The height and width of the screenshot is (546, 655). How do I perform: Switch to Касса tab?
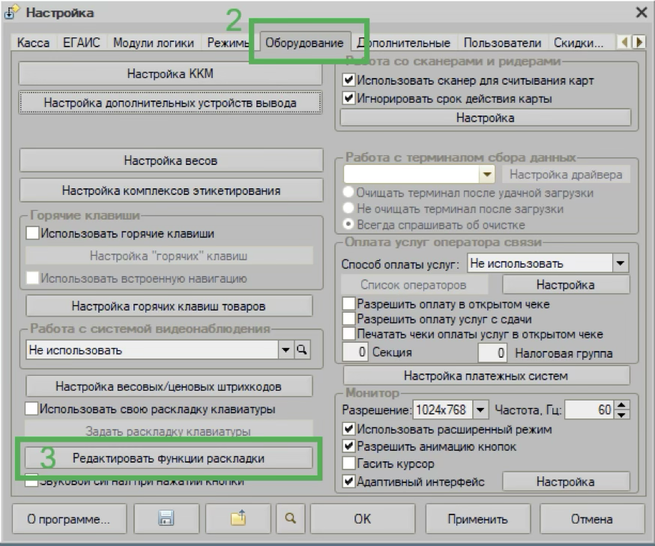click(x=33, y=43)
